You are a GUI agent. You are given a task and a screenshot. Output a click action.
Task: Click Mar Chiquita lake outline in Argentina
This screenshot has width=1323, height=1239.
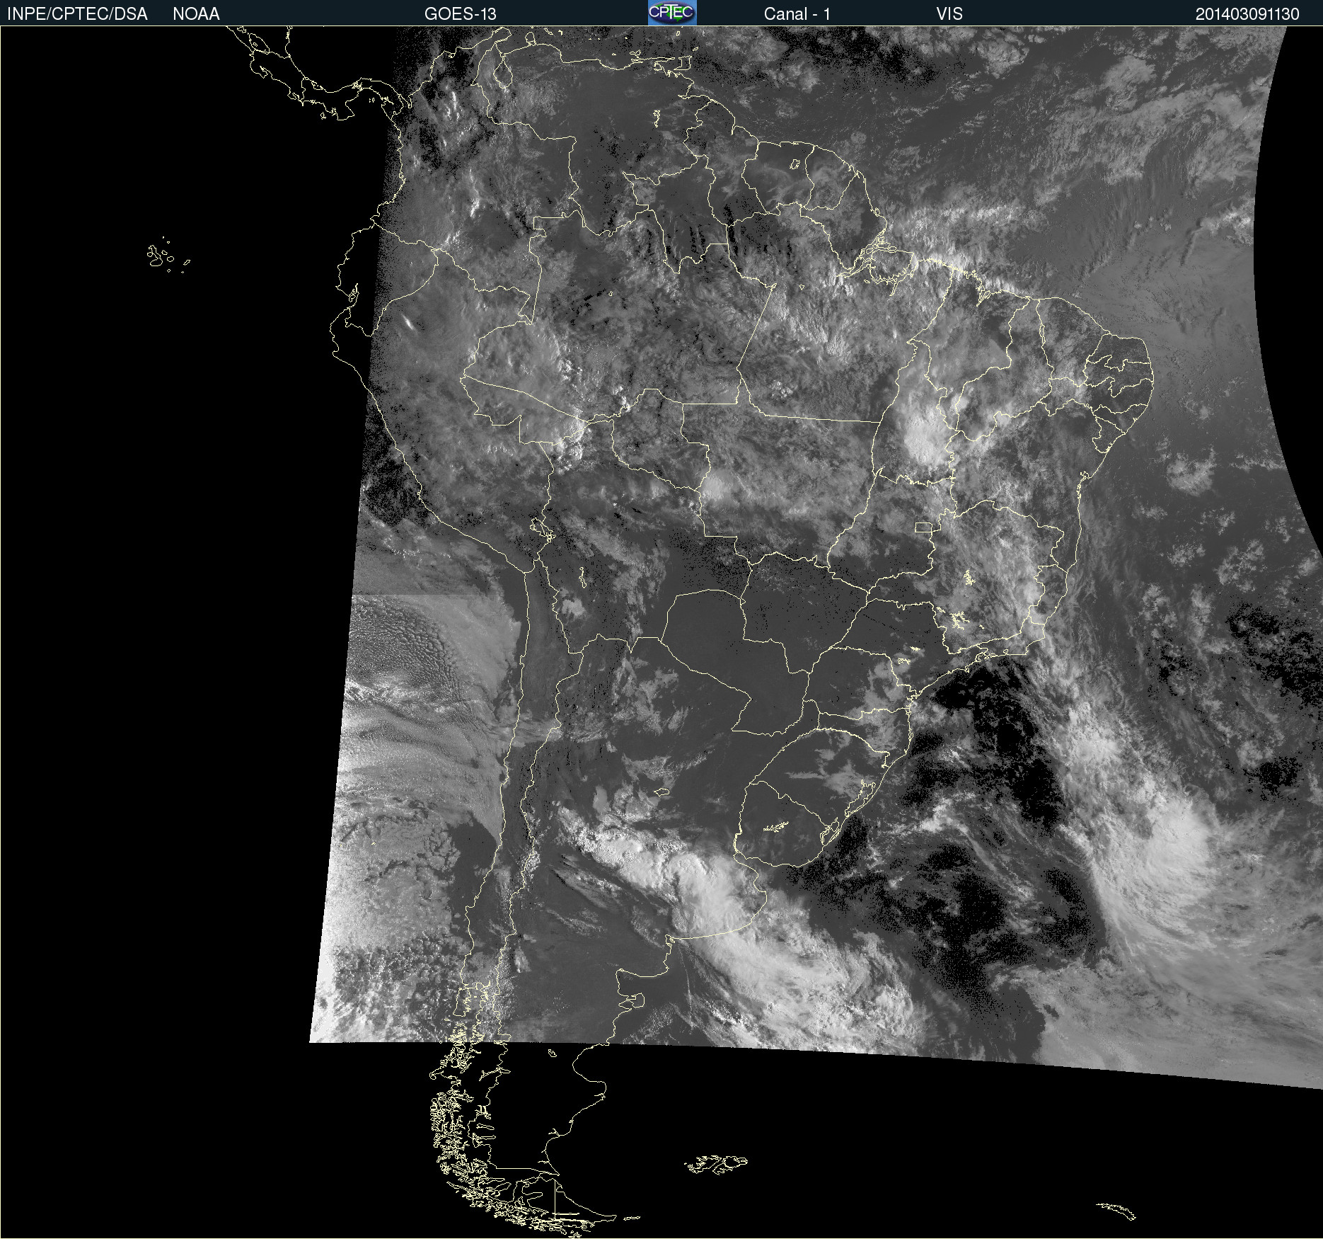coord(661,792)
